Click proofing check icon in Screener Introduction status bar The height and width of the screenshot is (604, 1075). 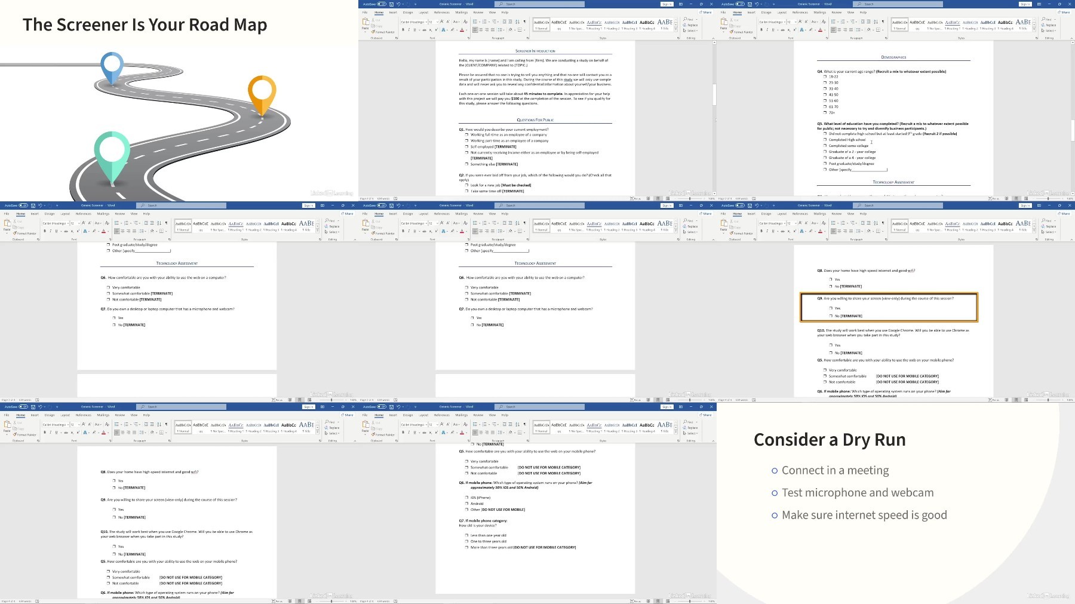point(395,198)
